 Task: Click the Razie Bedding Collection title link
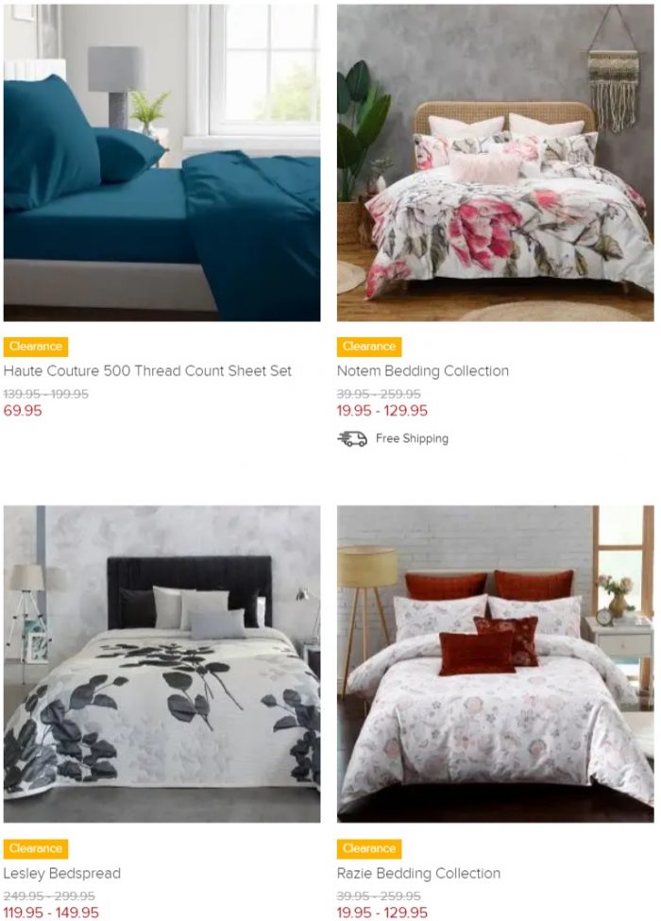pos(418,874)
